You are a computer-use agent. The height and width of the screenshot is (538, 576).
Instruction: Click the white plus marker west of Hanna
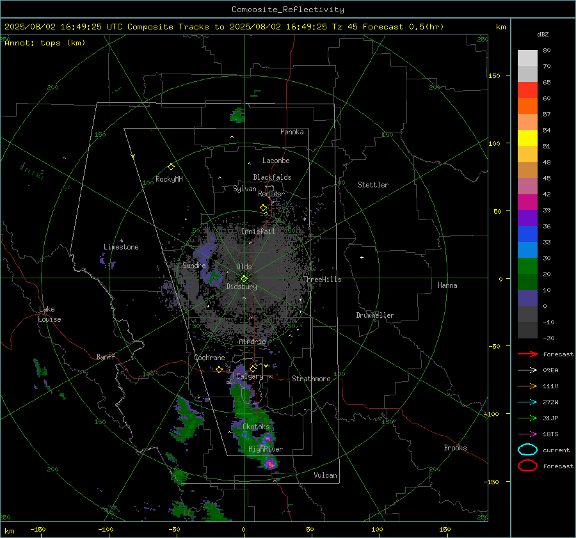pyautogui.click(x=362, y=257)
